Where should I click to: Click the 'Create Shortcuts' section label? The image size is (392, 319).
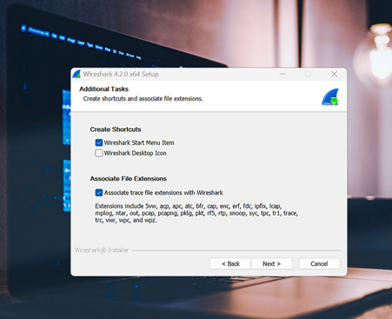pos(116,129)
